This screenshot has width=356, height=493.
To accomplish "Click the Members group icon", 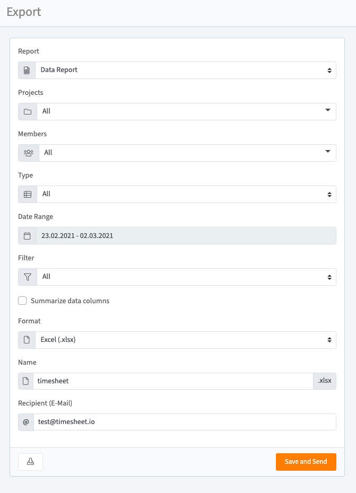I will (28, 153).
